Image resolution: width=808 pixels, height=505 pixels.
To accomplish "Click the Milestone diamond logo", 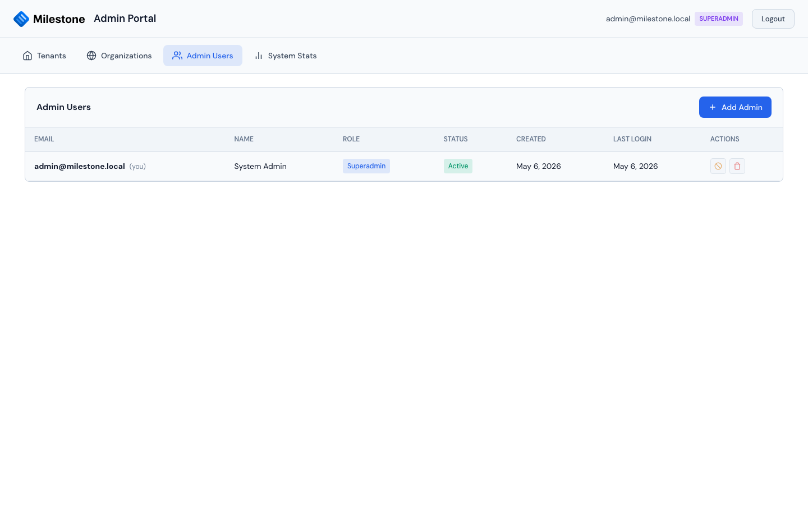I will pyautogui.click(x=21, y=19).
